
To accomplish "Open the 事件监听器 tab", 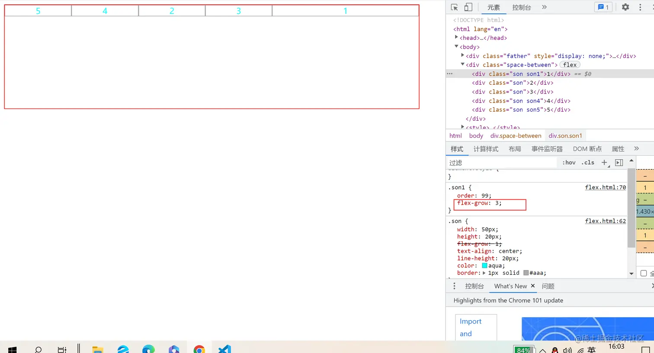I will coord(547,149).
